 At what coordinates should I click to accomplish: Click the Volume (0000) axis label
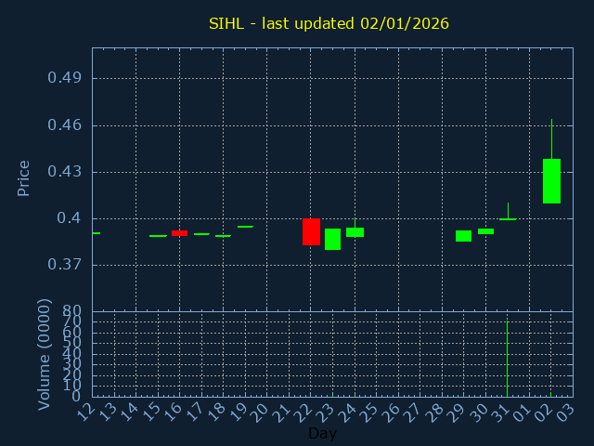click(44, 354)
